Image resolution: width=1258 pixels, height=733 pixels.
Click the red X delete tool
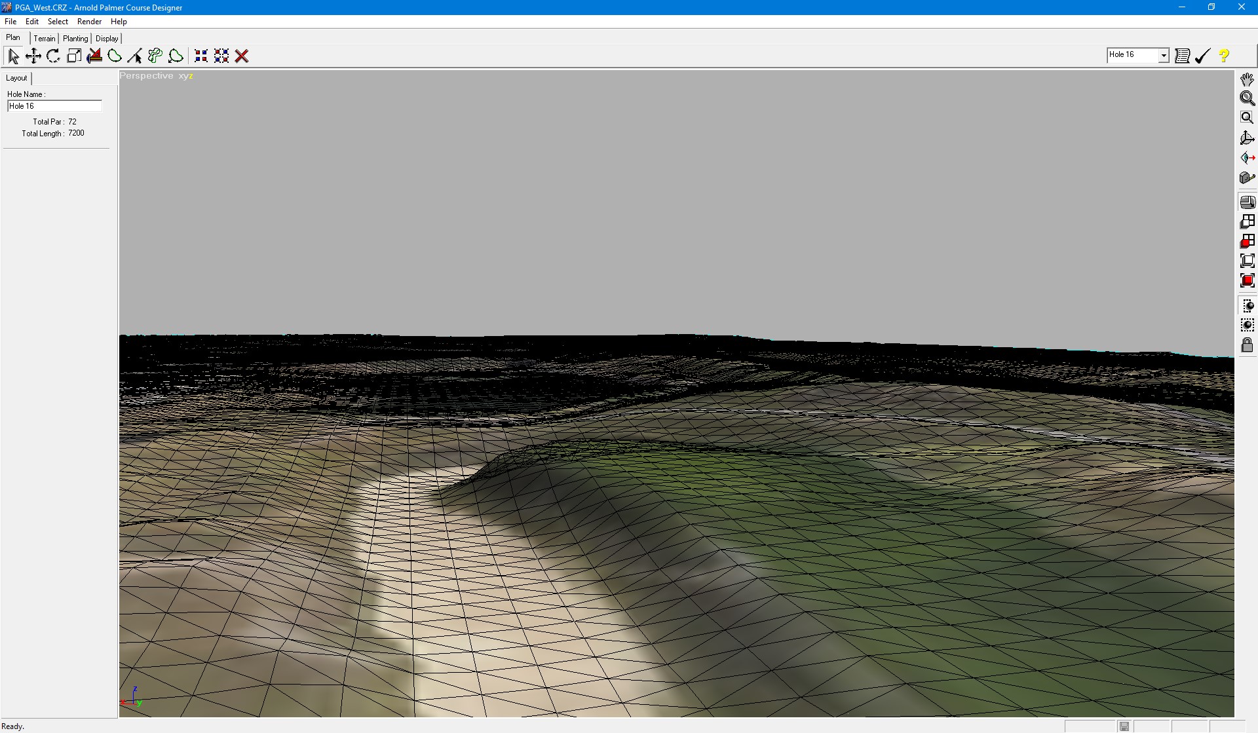[242, 56]
